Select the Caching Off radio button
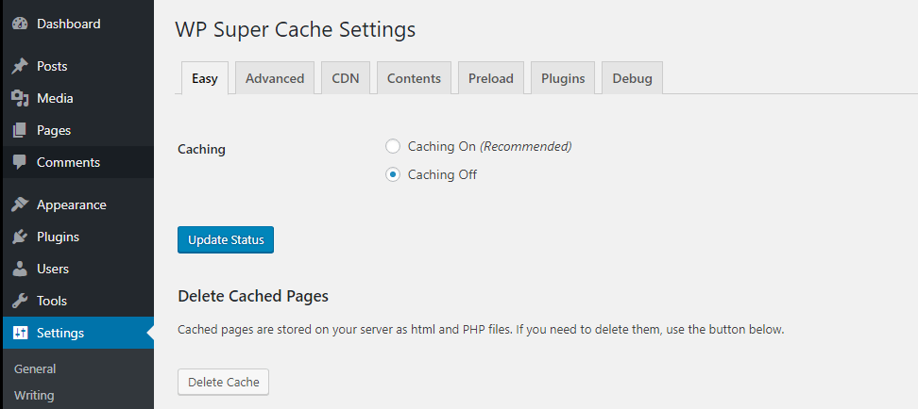 (393, 174)
